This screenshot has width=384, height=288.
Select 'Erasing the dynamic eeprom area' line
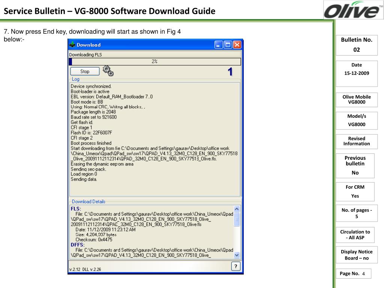tap(102, 164)
